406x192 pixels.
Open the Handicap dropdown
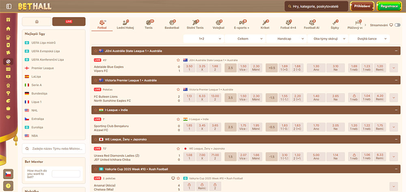coord(286,39)
